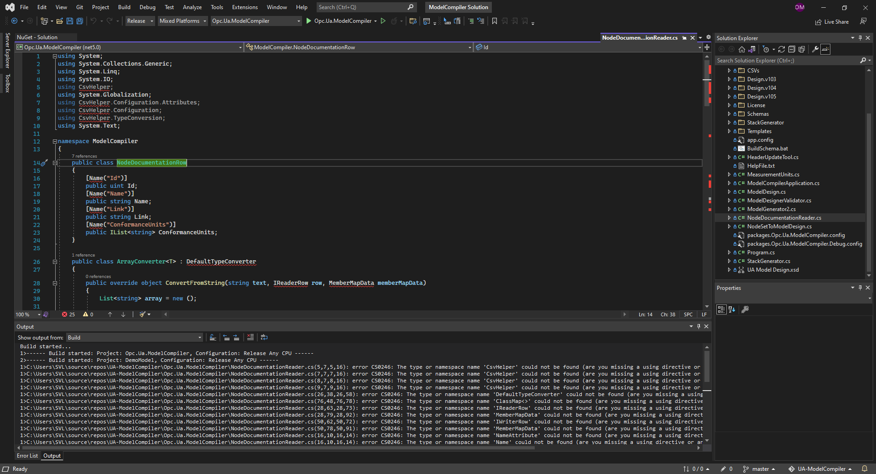Image resolution: width=876 pixels, height=474 pixels.
Task: Unpin the Output window to auto-hide it
Action: 699,326
